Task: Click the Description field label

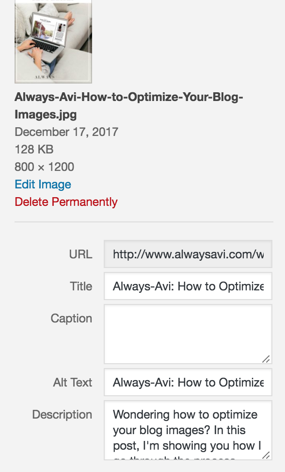Action: point(62,415)
